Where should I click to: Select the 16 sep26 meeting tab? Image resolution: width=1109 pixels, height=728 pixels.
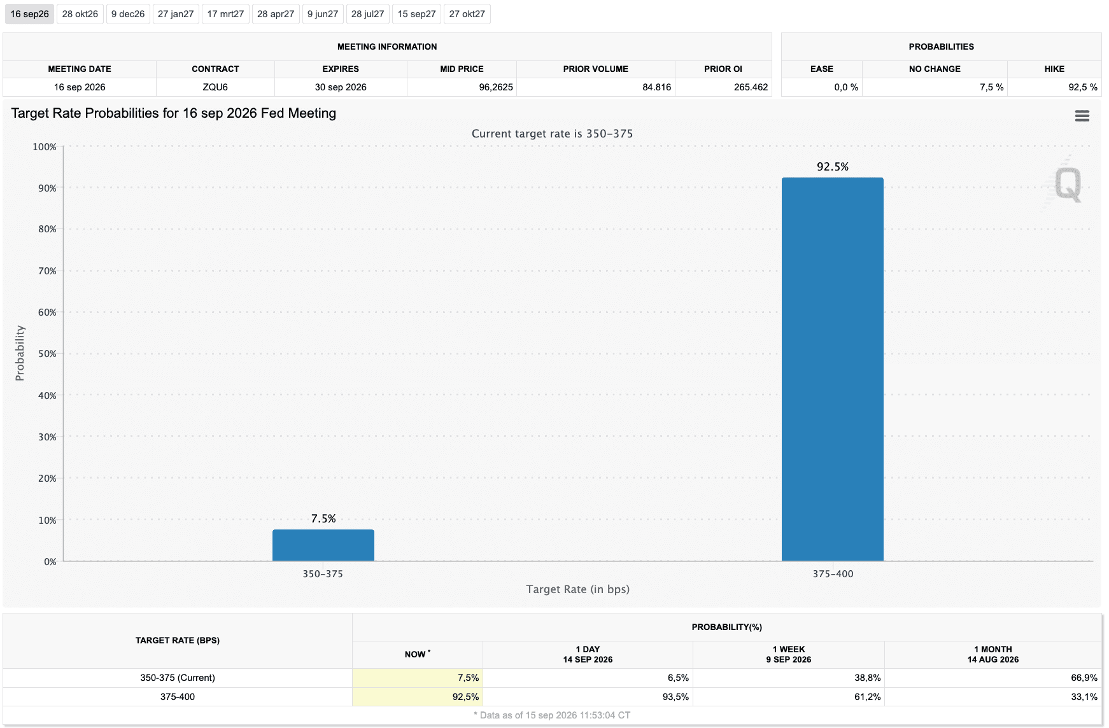(x=29, y=14)
